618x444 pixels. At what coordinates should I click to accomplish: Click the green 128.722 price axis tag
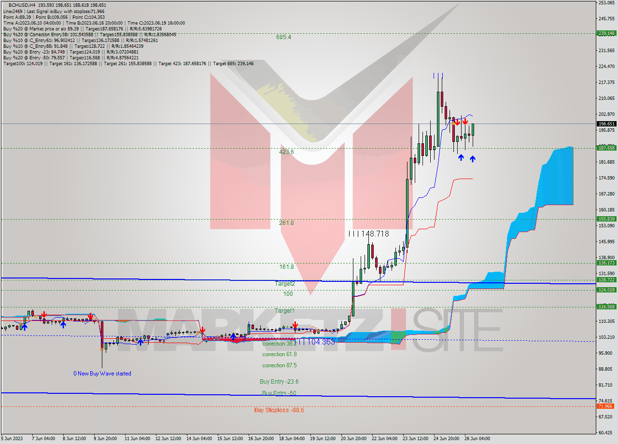pyautogui.click(x=606, y=280)
